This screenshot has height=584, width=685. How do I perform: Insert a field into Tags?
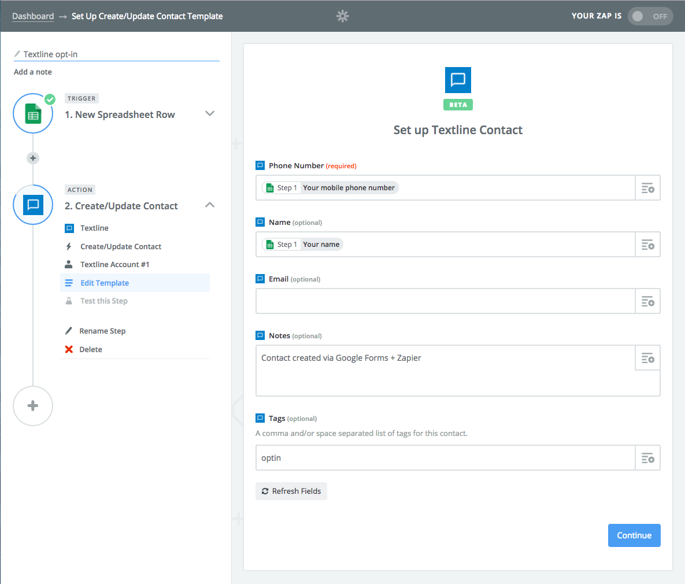tap(647, 458)
